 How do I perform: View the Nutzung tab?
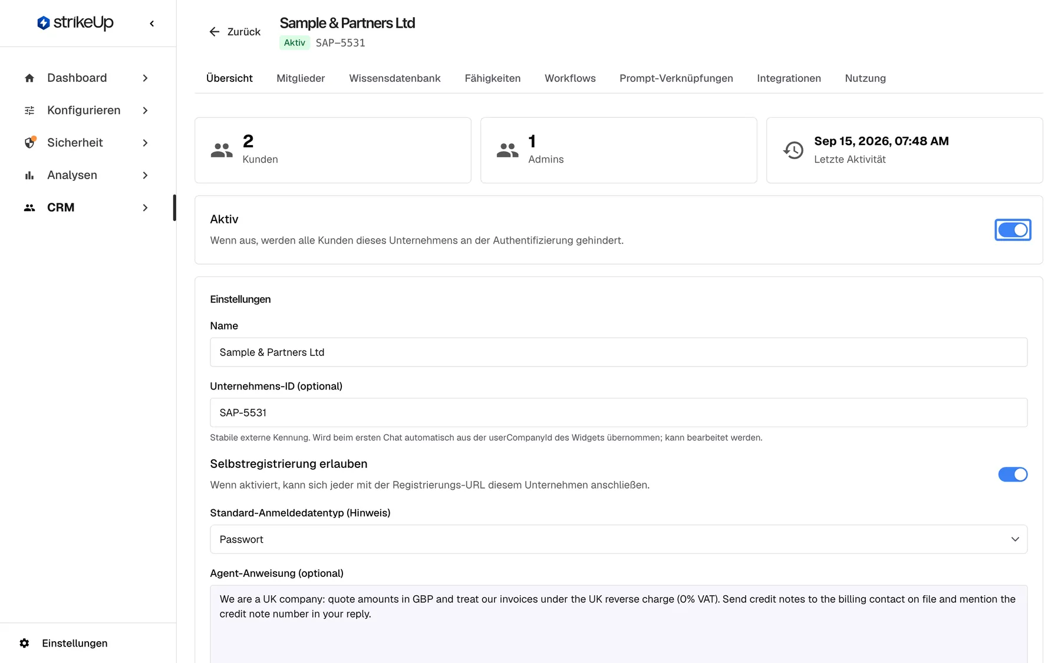(865, 78)
